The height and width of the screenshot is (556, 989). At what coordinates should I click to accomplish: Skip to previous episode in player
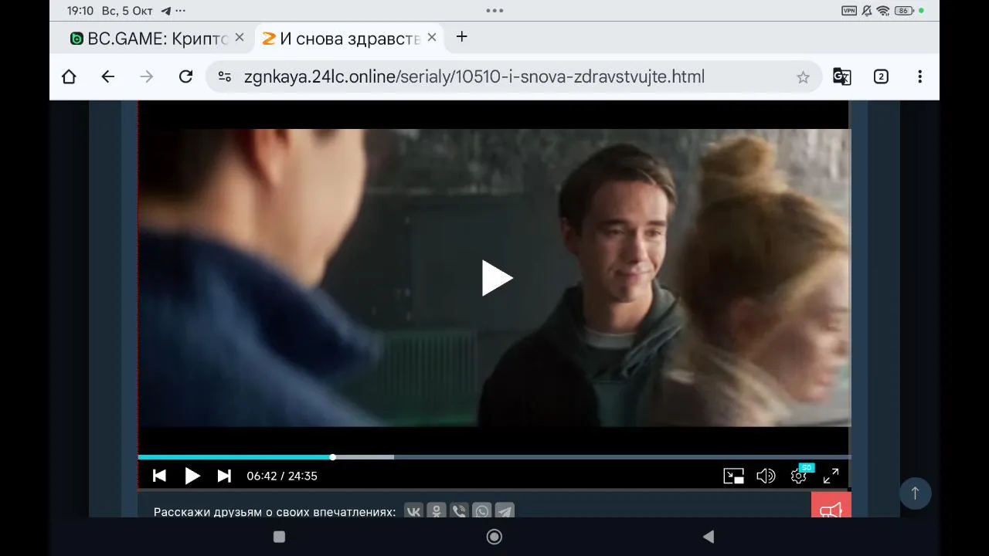click(159, 476)
